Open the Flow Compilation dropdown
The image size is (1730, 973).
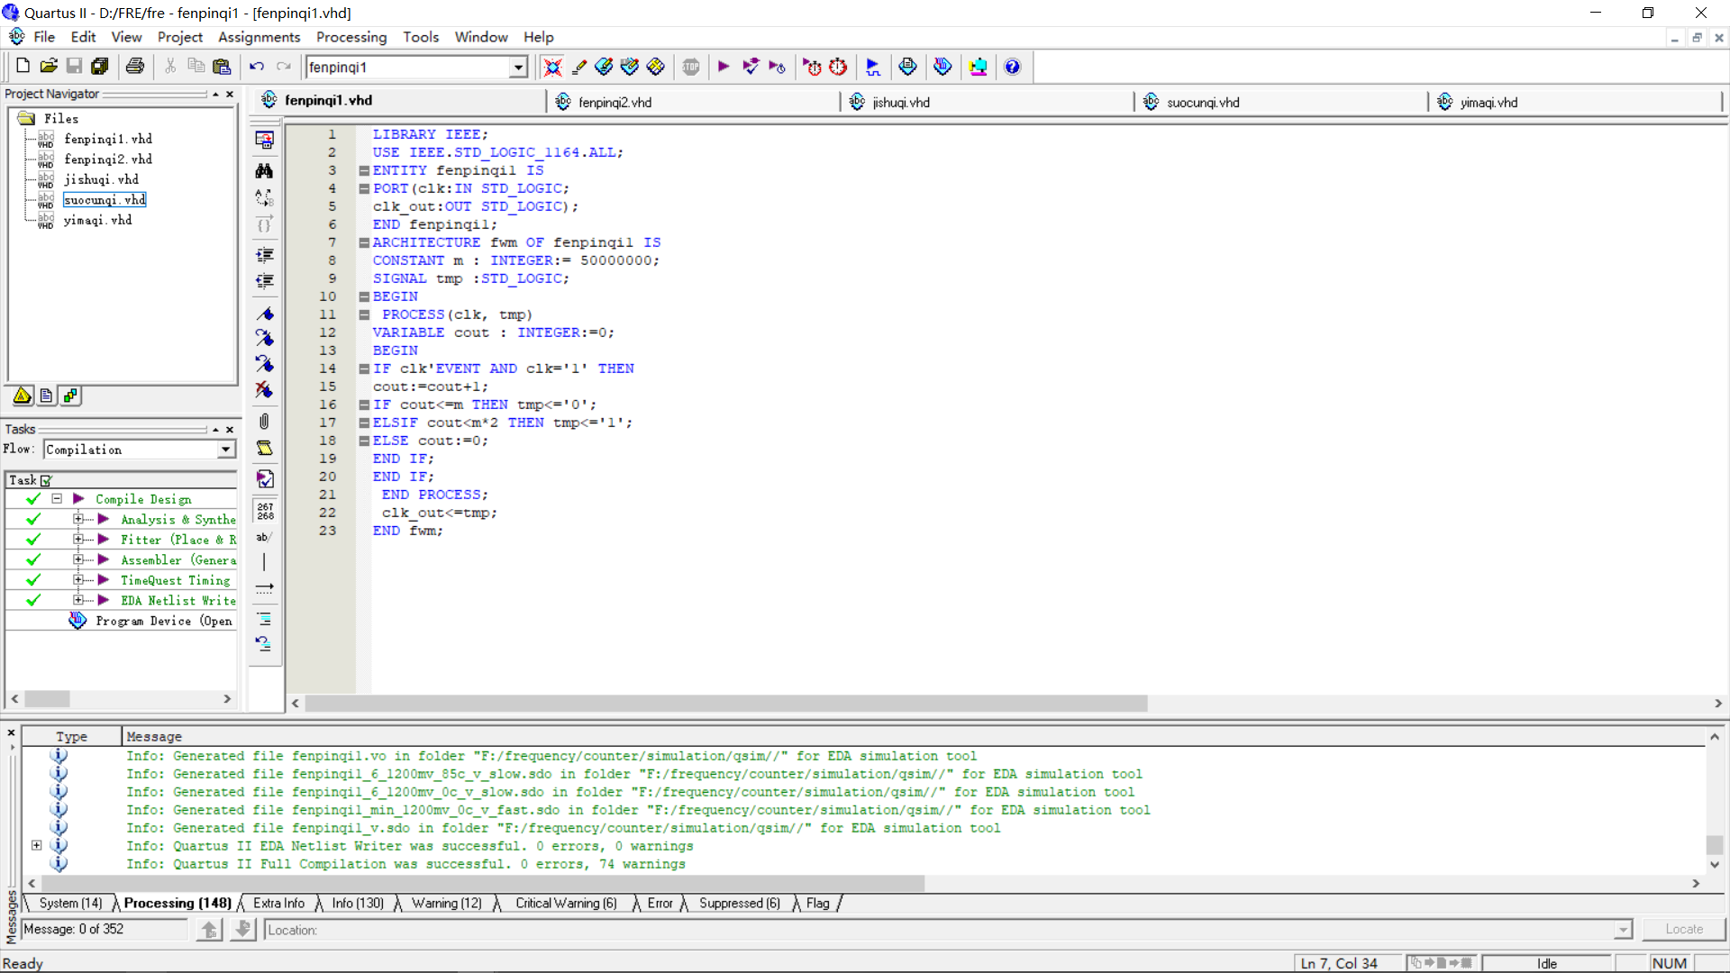point(226,450)
